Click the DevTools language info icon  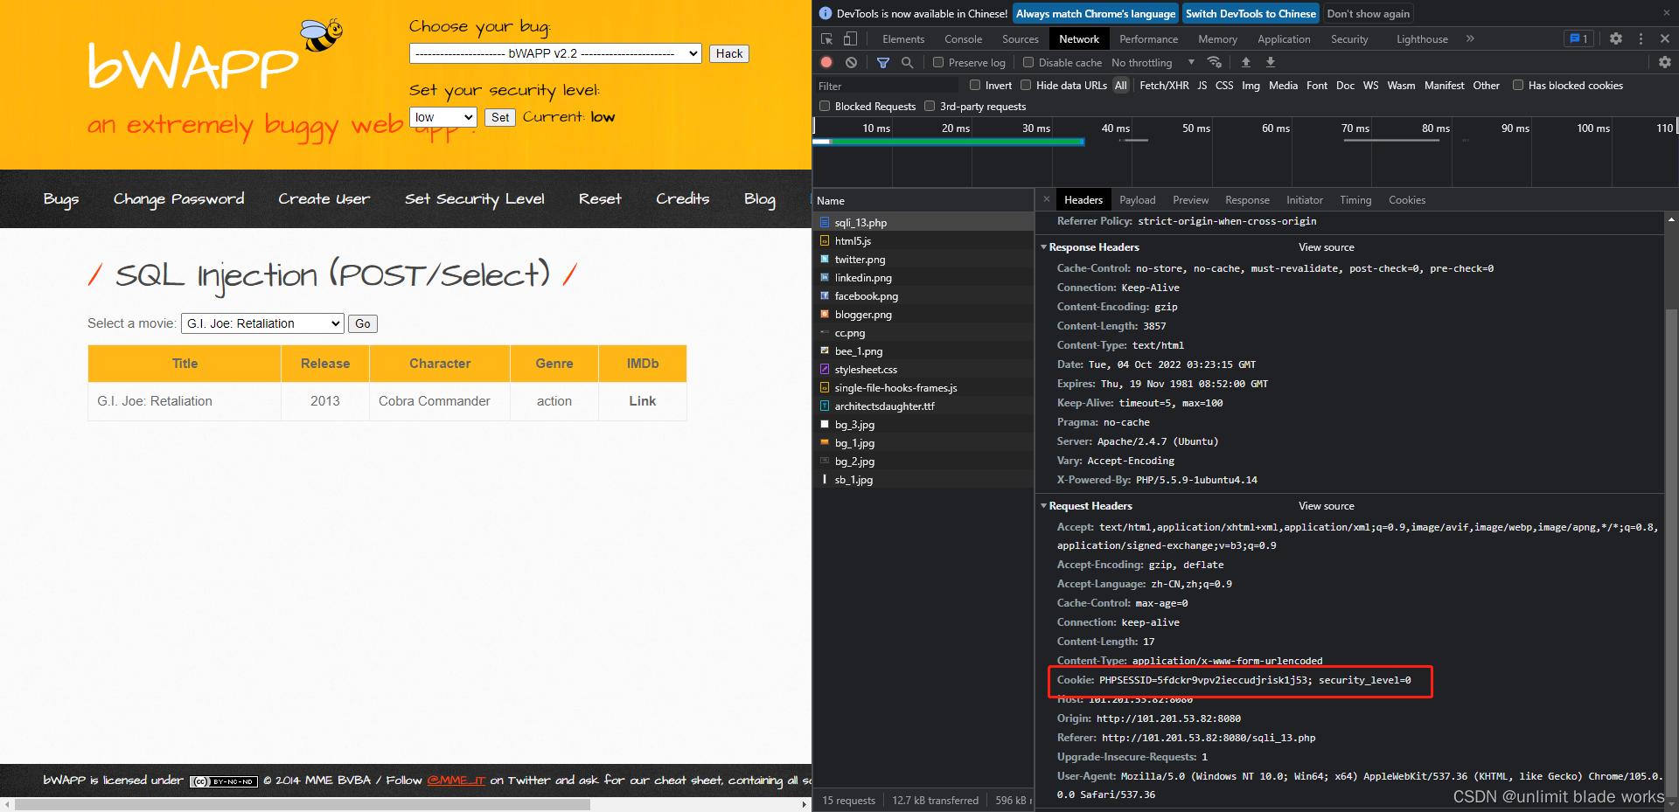point(825,13)
